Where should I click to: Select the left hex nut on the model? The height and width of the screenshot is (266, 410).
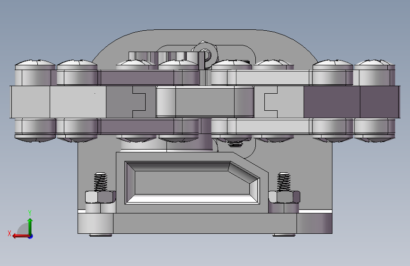tap(100, 197)
